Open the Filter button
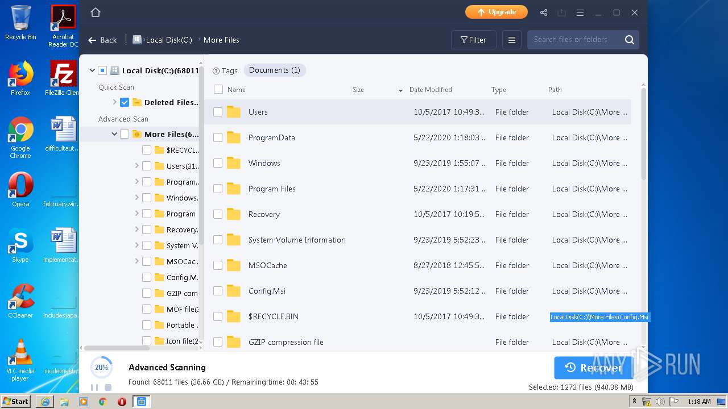Image resolution: width=728 pixels, height=409 pixels. pos(473,40)
